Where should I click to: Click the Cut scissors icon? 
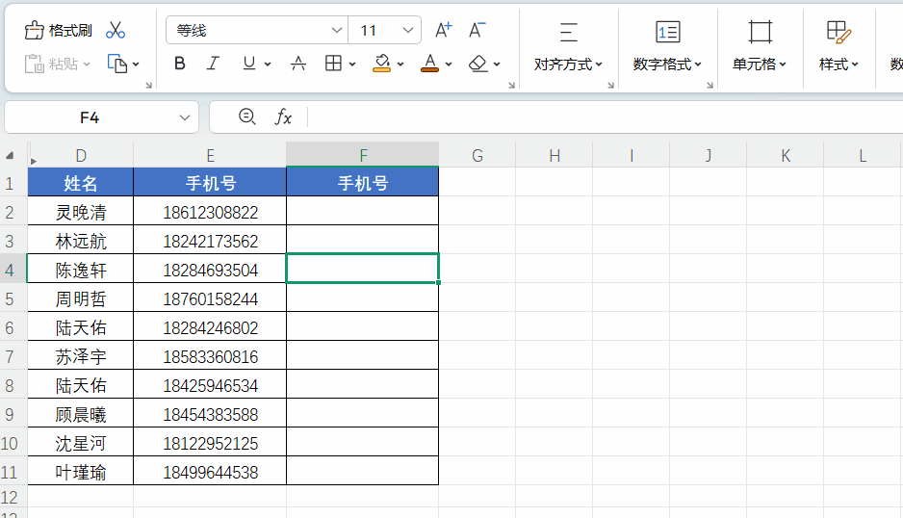click(116, 31)
